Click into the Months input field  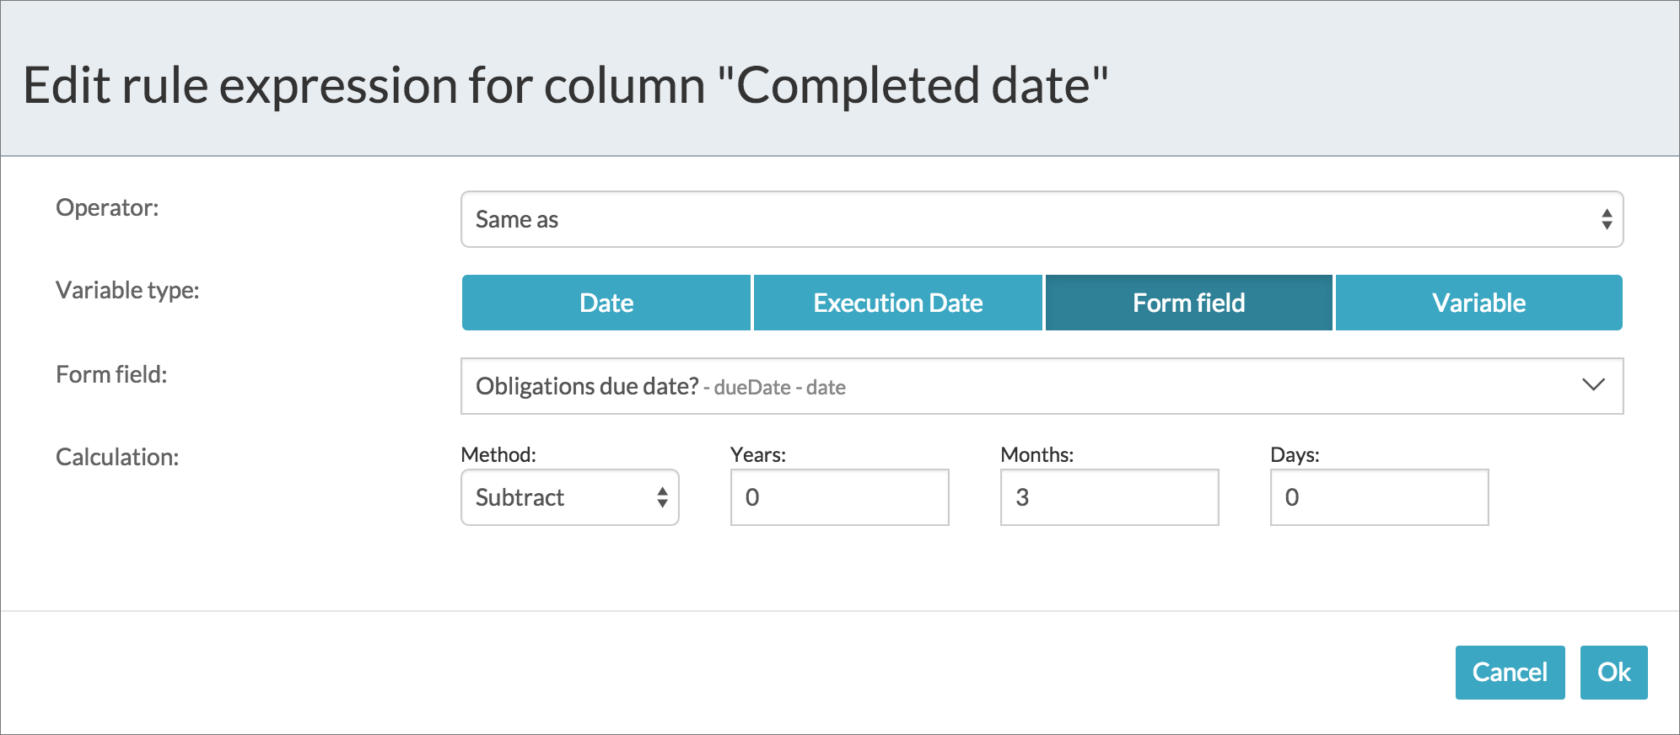point(1110,497)
